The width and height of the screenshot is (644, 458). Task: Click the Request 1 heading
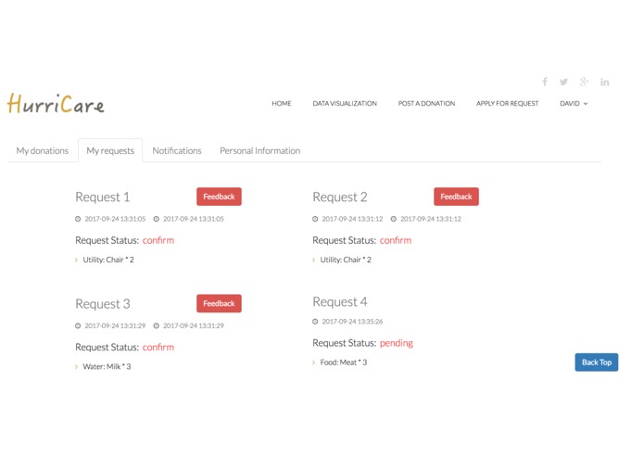pos(103,197)
